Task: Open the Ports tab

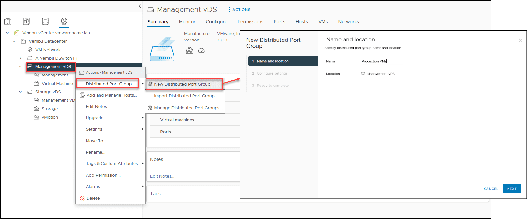Action: (x=279, y=22)
